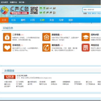
Task: Click the 摩托车 hot search keyword
Action: coord(94,13)
